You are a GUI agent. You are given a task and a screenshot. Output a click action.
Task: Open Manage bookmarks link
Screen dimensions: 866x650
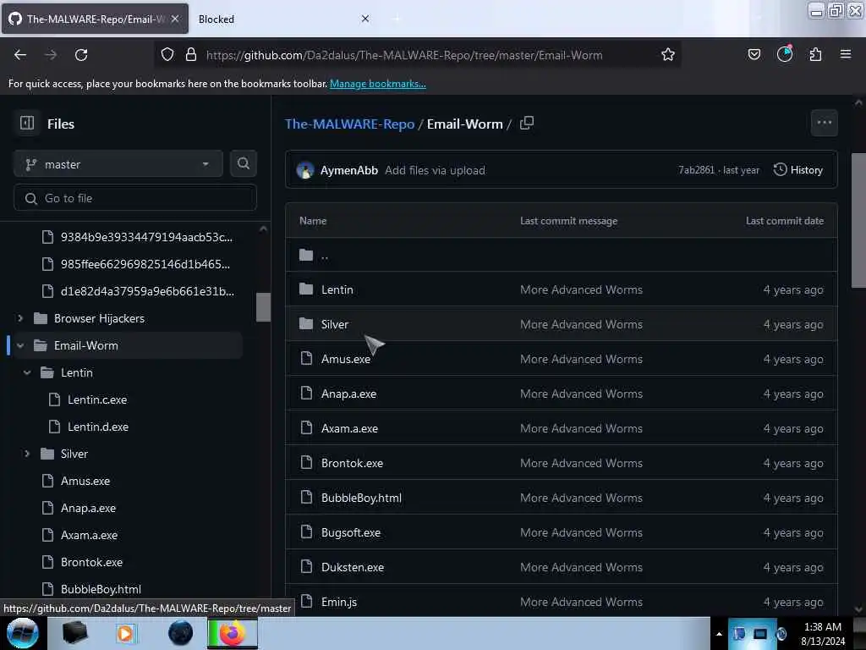click(x=378, y=84)
